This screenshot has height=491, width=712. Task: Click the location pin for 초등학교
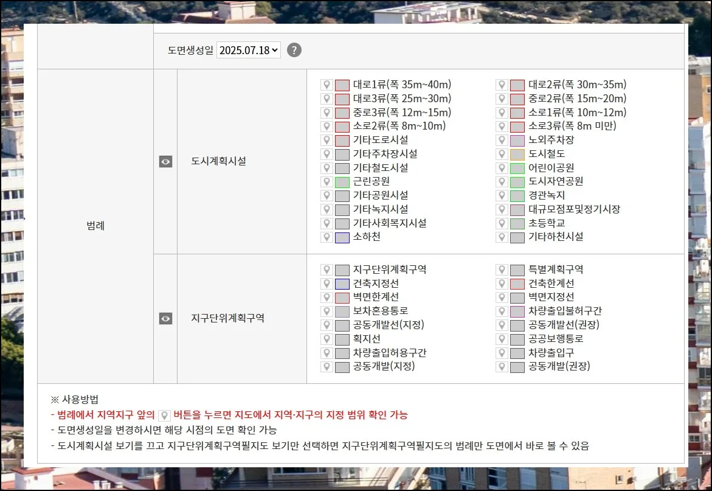[502, 223]
